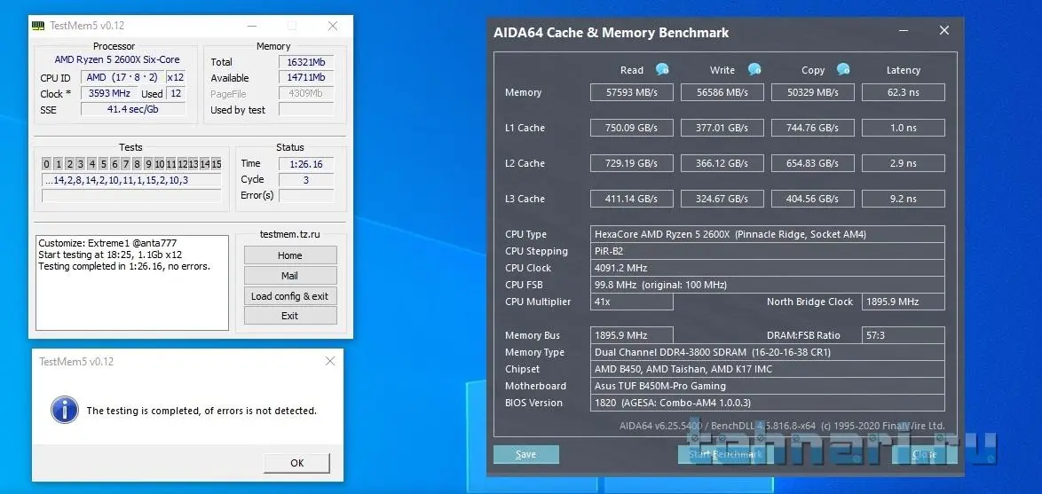Click the CPU Multiplier value 41x
1042x494 pixels.
click(x=631, y=302)
